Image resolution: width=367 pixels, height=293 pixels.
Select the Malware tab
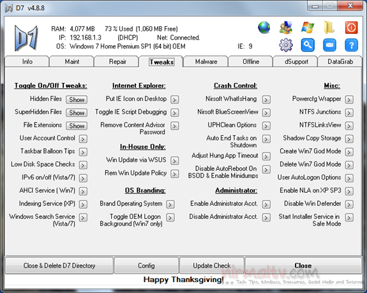tap(206, 61)
